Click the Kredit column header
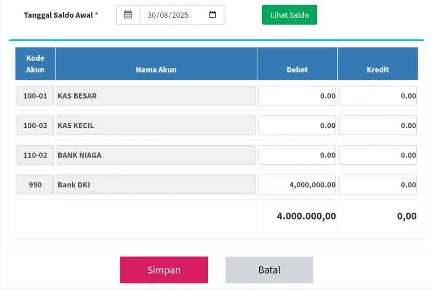This screenshot has height=290, width=431. [x=378, y=70]
